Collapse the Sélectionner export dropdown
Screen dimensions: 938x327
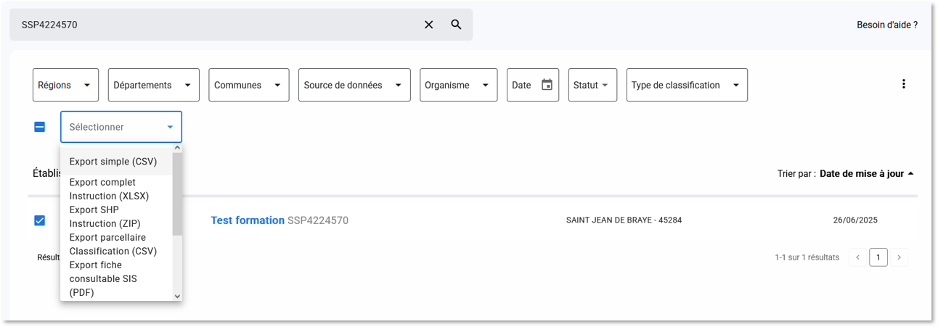tap(121, 127)
